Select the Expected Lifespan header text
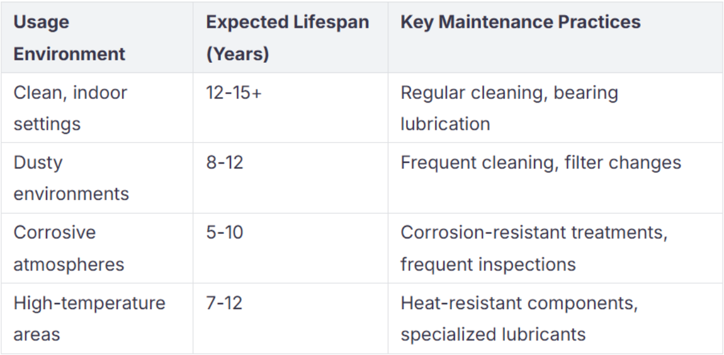The width and height of the screenshot is (724, 355). [287, 22]
